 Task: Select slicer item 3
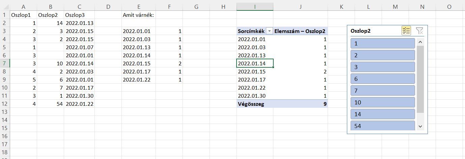383,67
